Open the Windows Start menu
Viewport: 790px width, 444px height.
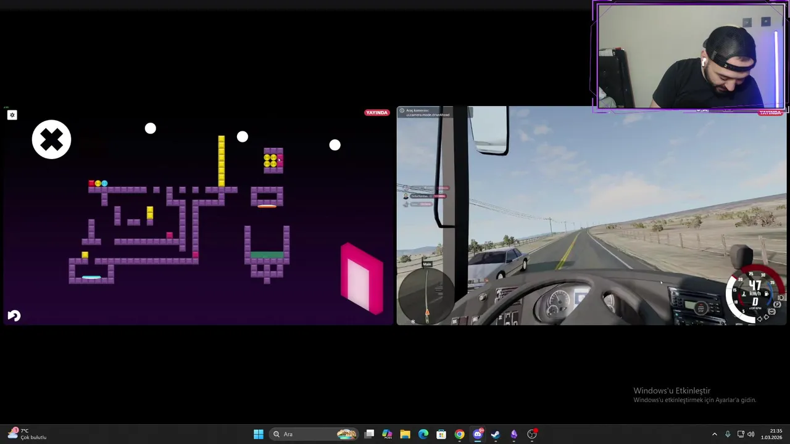point(259,434)
